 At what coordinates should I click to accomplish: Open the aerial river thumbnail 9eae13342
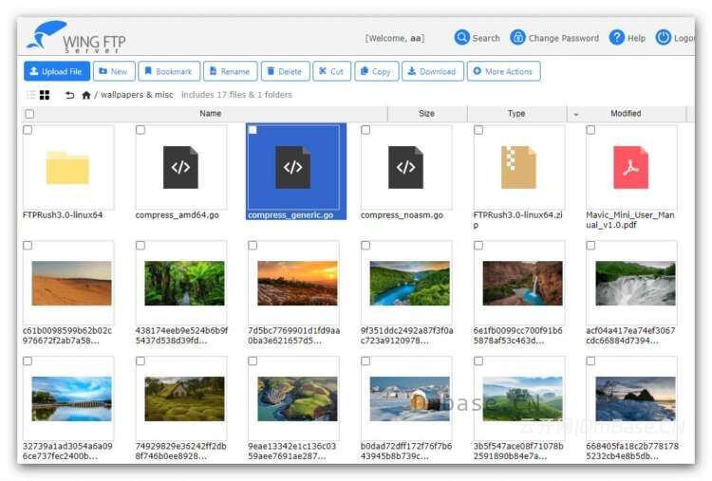[297, 398]
